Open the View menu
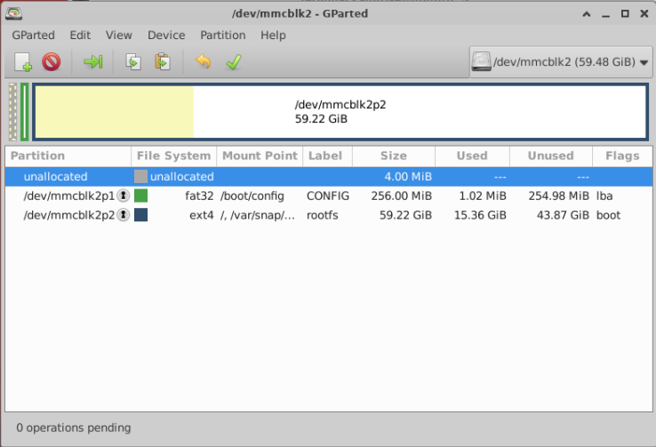The image size is (656, 447). click(x=119, y=36)
